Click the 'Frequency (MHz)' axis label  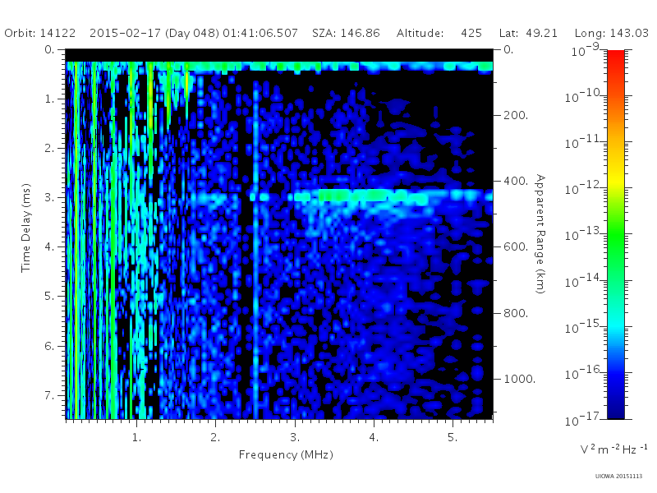point(286,454)
